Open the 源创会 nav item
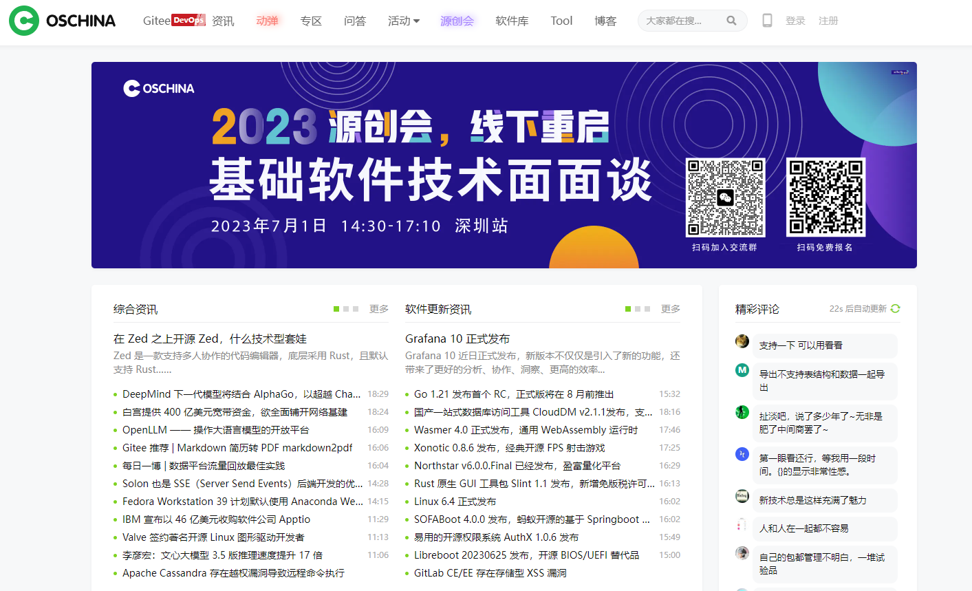Image resolution: width=972 pixels, height=591 pixels. click(457, 21)
